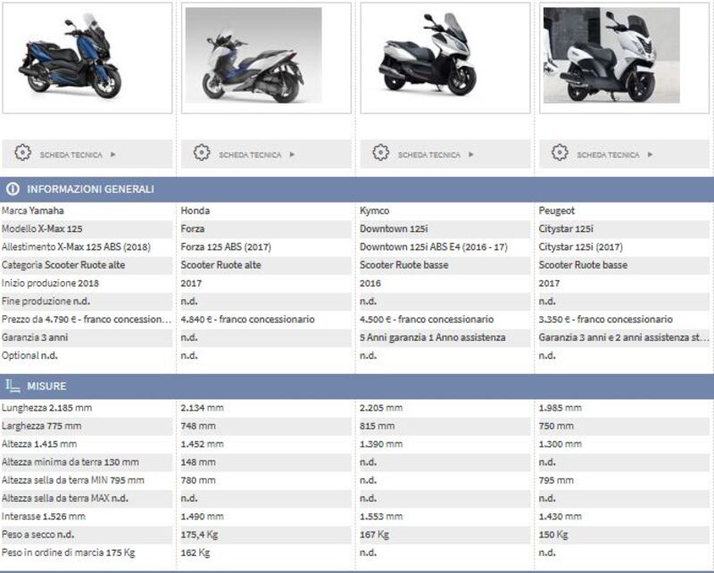The width and height of the screenshot is (714, 573).
Task: Click the gear icon on Honda's Scheda Tecnica button
Action: [203, 152]
